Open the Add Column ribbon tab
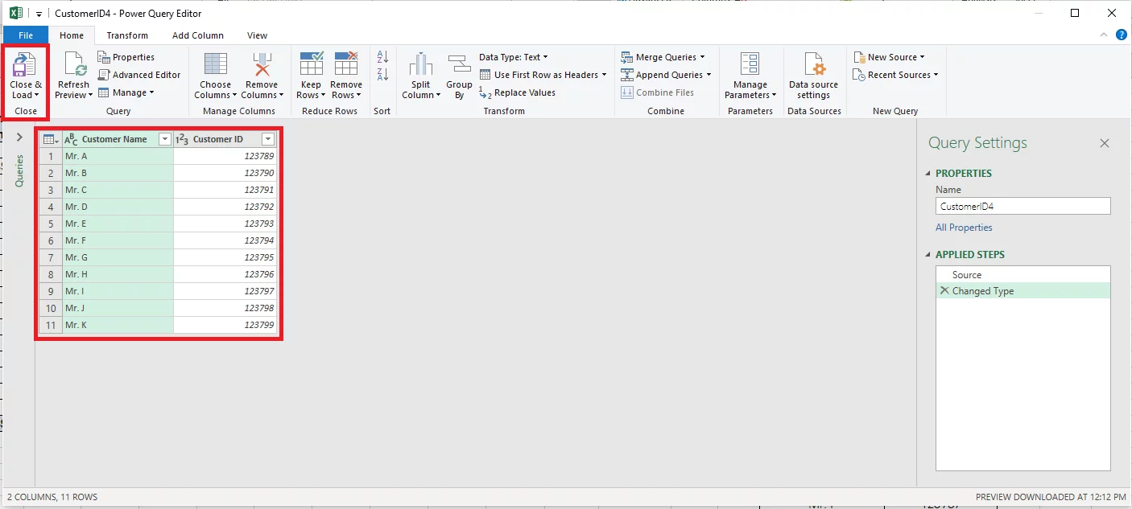1132x509 pixels. (196, 35)
